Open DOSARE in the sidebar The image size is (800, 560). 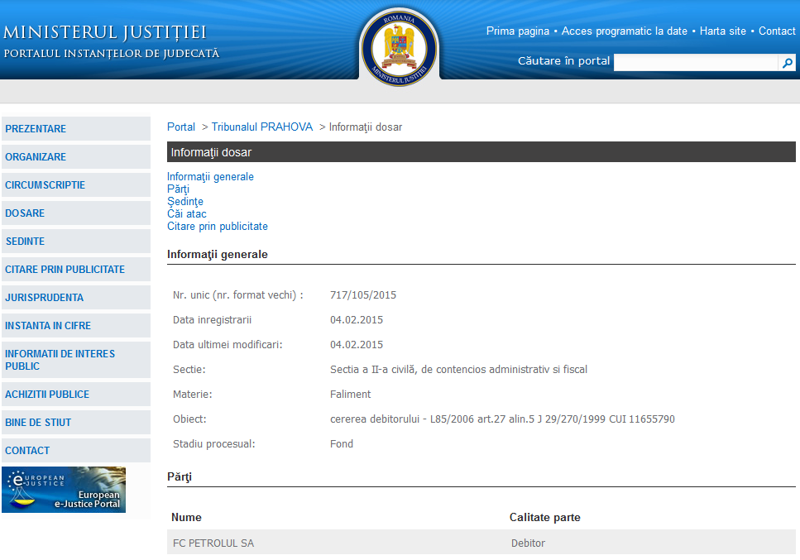pyautogui.click(x=76, y=213)
